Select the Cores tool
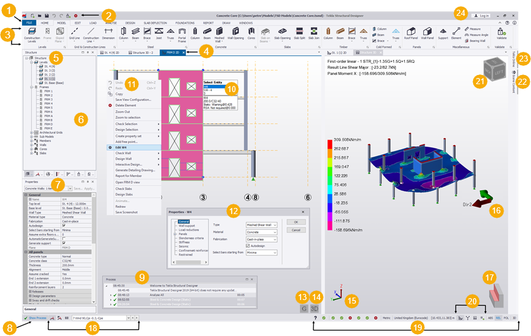Screen dimensions: 531x336 [251, 34]
